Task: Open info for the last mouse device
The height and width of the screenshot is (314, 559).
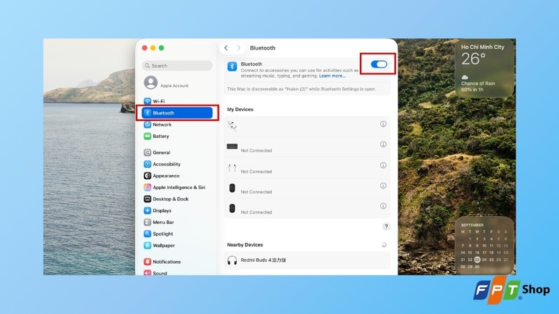Action: 383,206
